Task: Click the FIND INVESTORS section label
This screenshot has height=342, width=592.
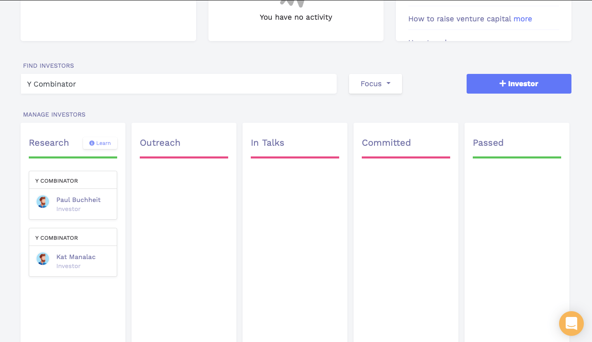Action: click(49, 66)
